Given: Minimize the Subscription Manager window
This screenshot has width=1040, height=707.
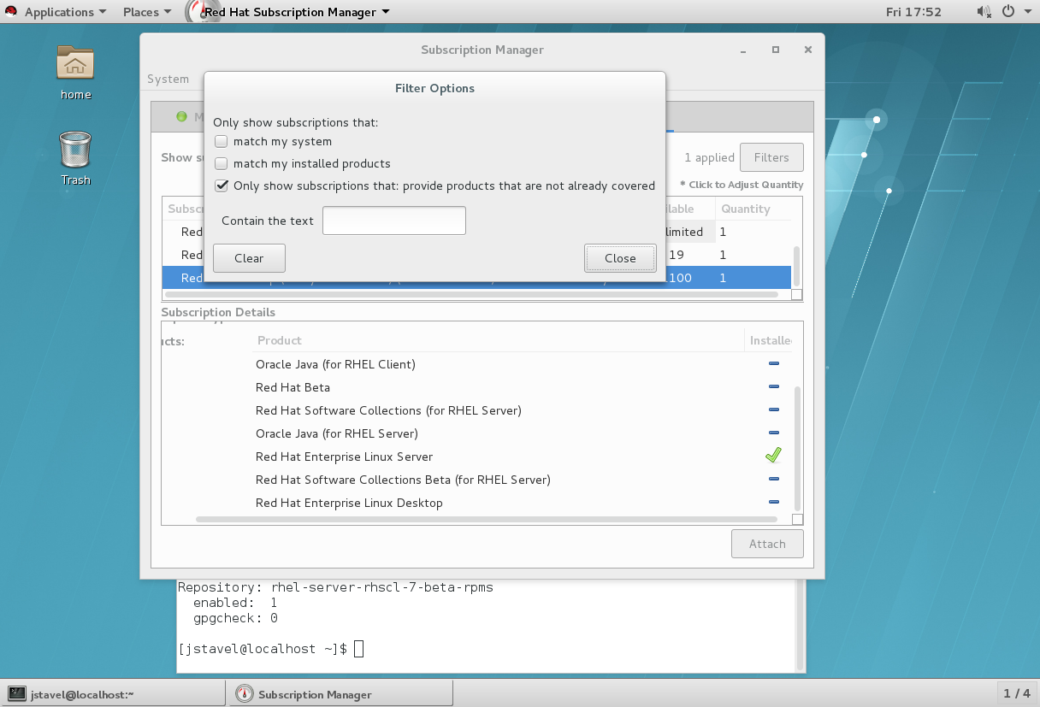Looking at the screenshot, I should [x=742, y=50].
